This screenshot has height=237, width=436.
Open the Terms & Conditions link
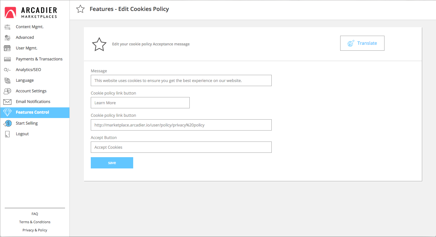click(x=35, y=222)
